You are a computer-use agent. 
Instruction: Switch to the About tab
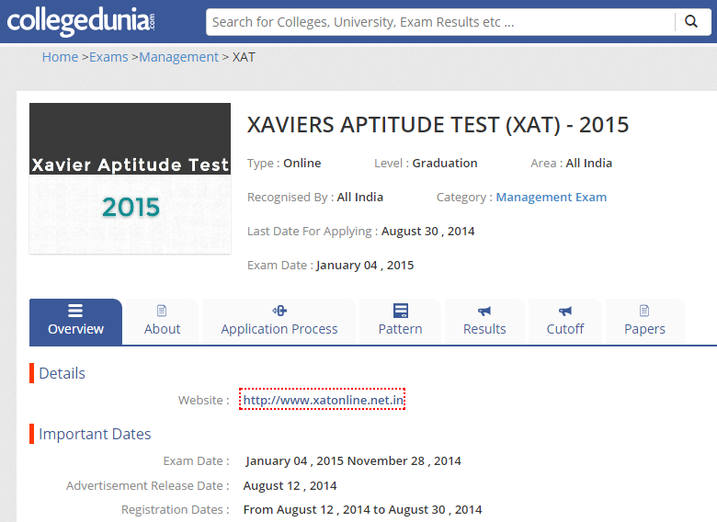point(163,322)
